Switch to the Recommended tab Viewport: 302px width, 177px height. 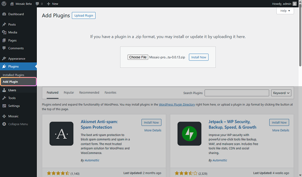(89, 93)
